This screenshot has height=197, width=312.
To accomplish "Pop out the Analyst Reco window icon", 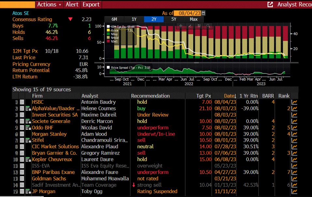I will point(270,4).
